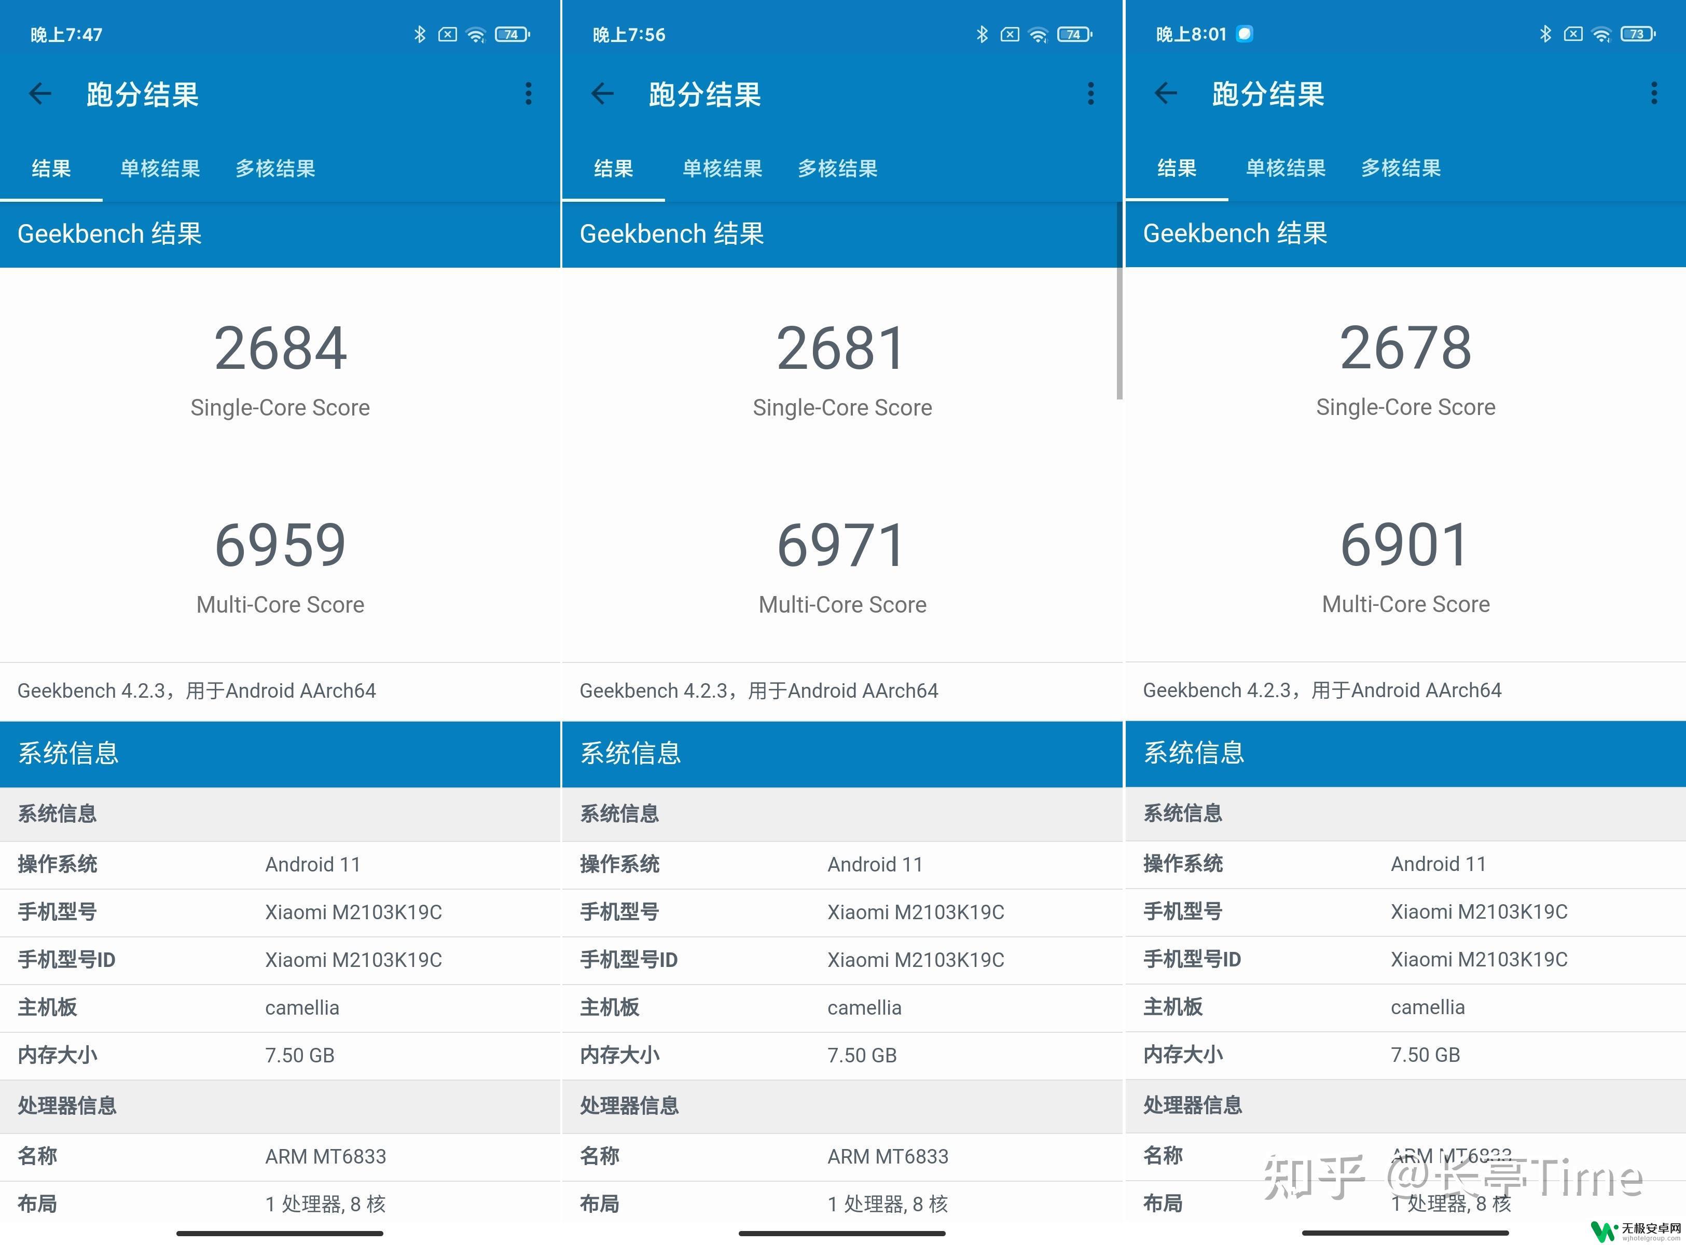Tap the SIM-missing icon in 7:56 screen
Screen dimensions: 1686x1245
point(1010,34)
